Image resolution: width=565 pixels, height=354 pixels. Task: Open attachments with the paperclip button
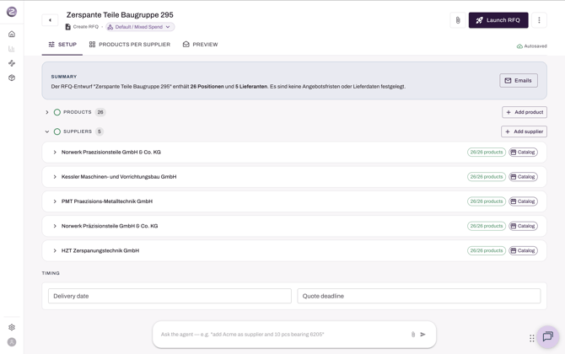pos(458,20)
